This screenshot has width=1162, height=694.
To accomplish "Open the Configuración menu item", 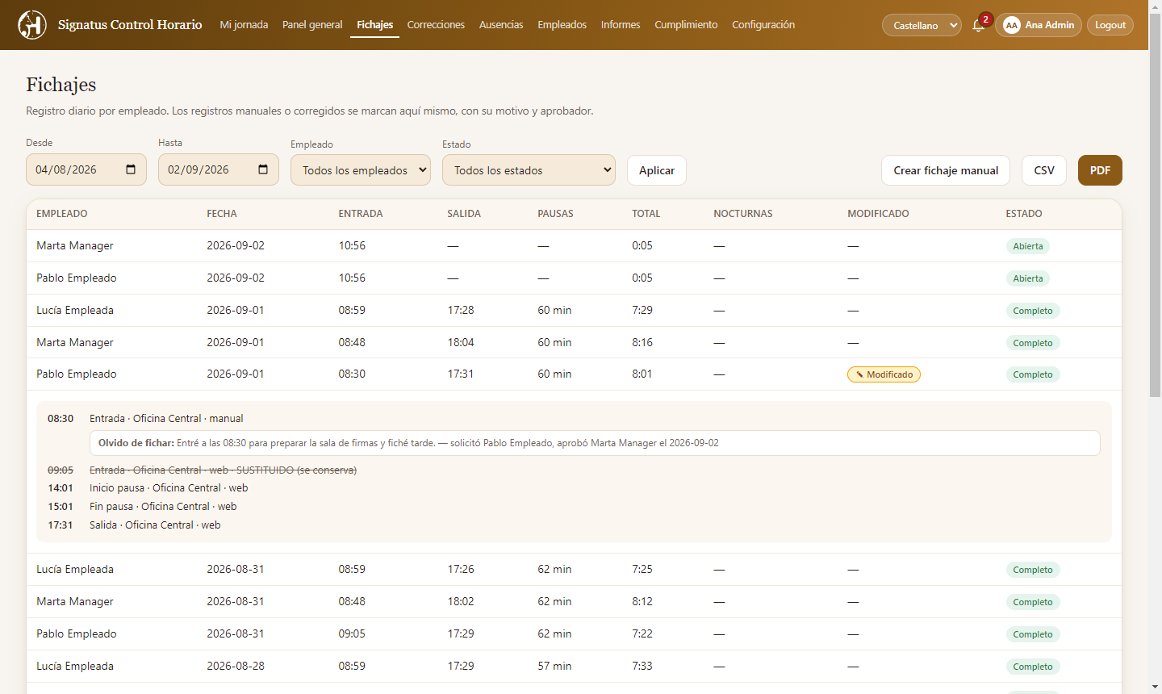I will click(x=763, y=25).
